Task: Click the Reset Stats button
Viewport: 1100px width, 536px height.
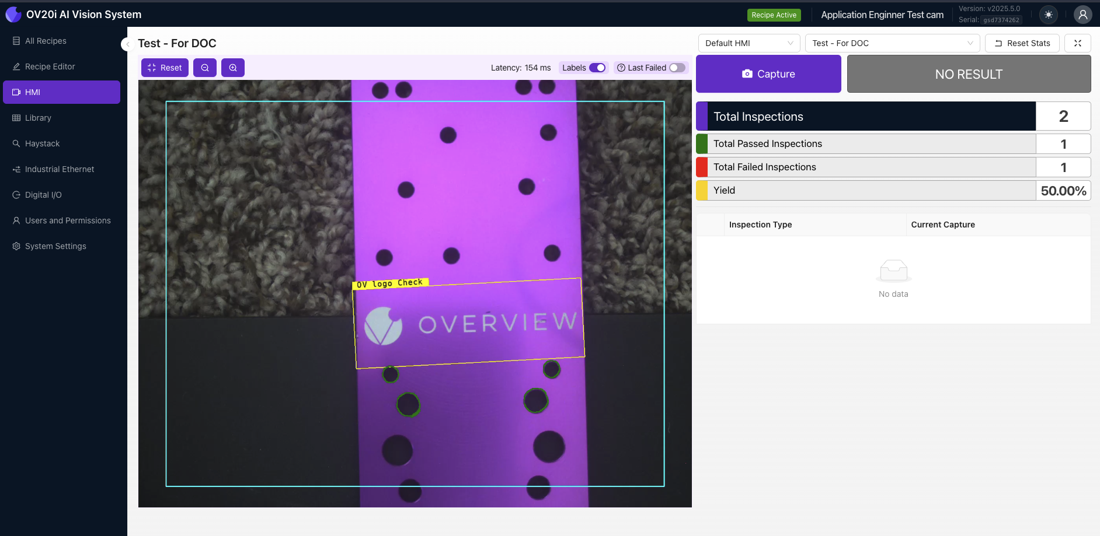Action: coord(1022,43)
